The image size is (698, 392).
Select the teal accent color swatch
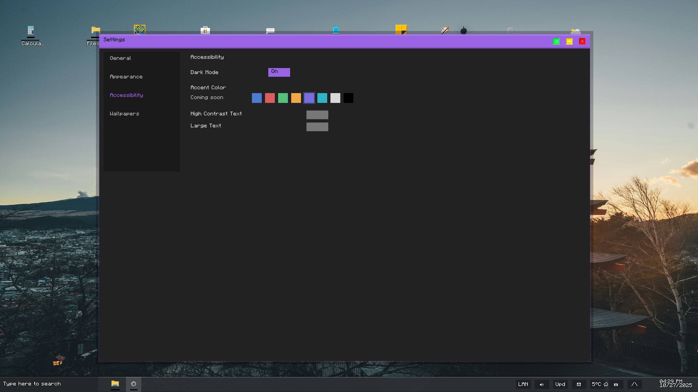coord(322,98)
